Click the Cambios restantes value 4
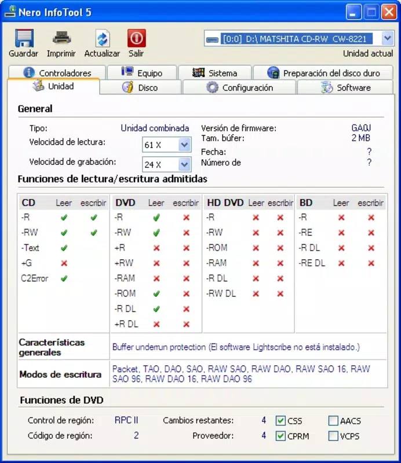Image resolution: width=401 pixels, height=463 pixels. (x=264, y=420)
